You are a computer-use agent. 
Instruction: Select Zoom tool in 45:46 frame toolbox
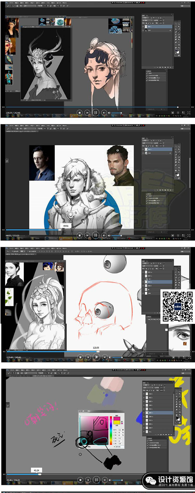180,415
